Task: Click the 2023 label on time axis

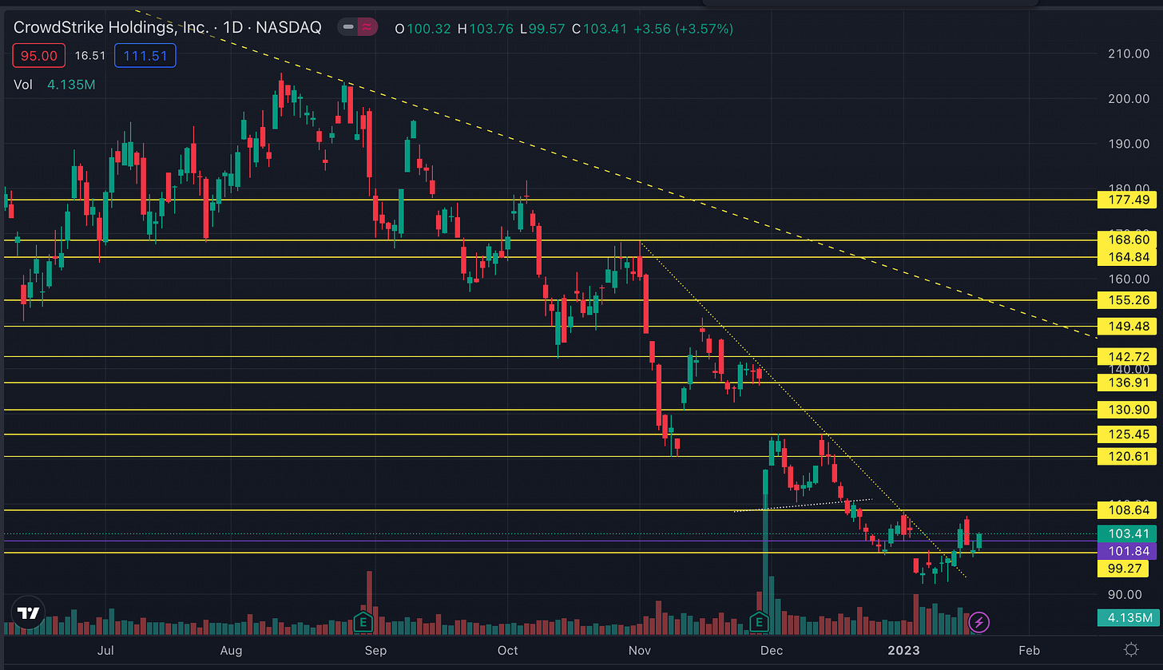Action: 903,651
